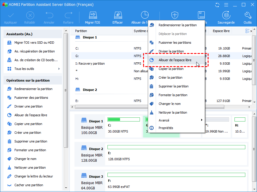257x192 pixels.
Task: Choose Redimensionner la partition in context menu
Action: [x=176, y=25]
